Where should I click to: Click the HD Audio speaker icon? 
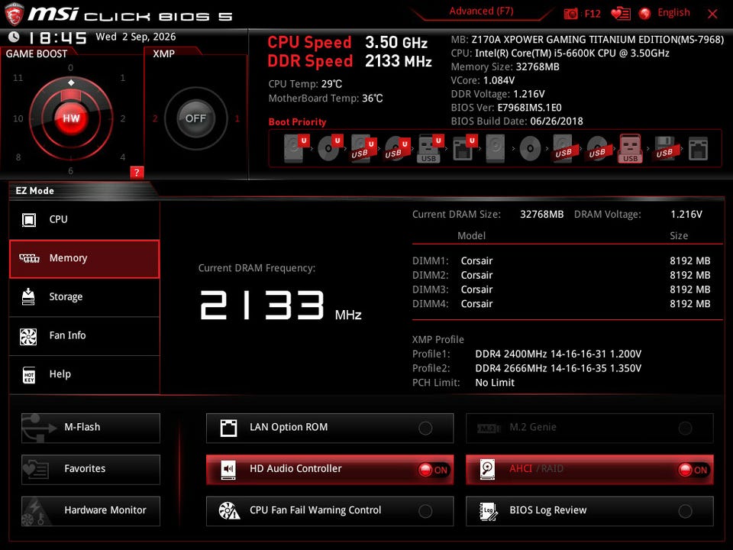pos(228,469)
